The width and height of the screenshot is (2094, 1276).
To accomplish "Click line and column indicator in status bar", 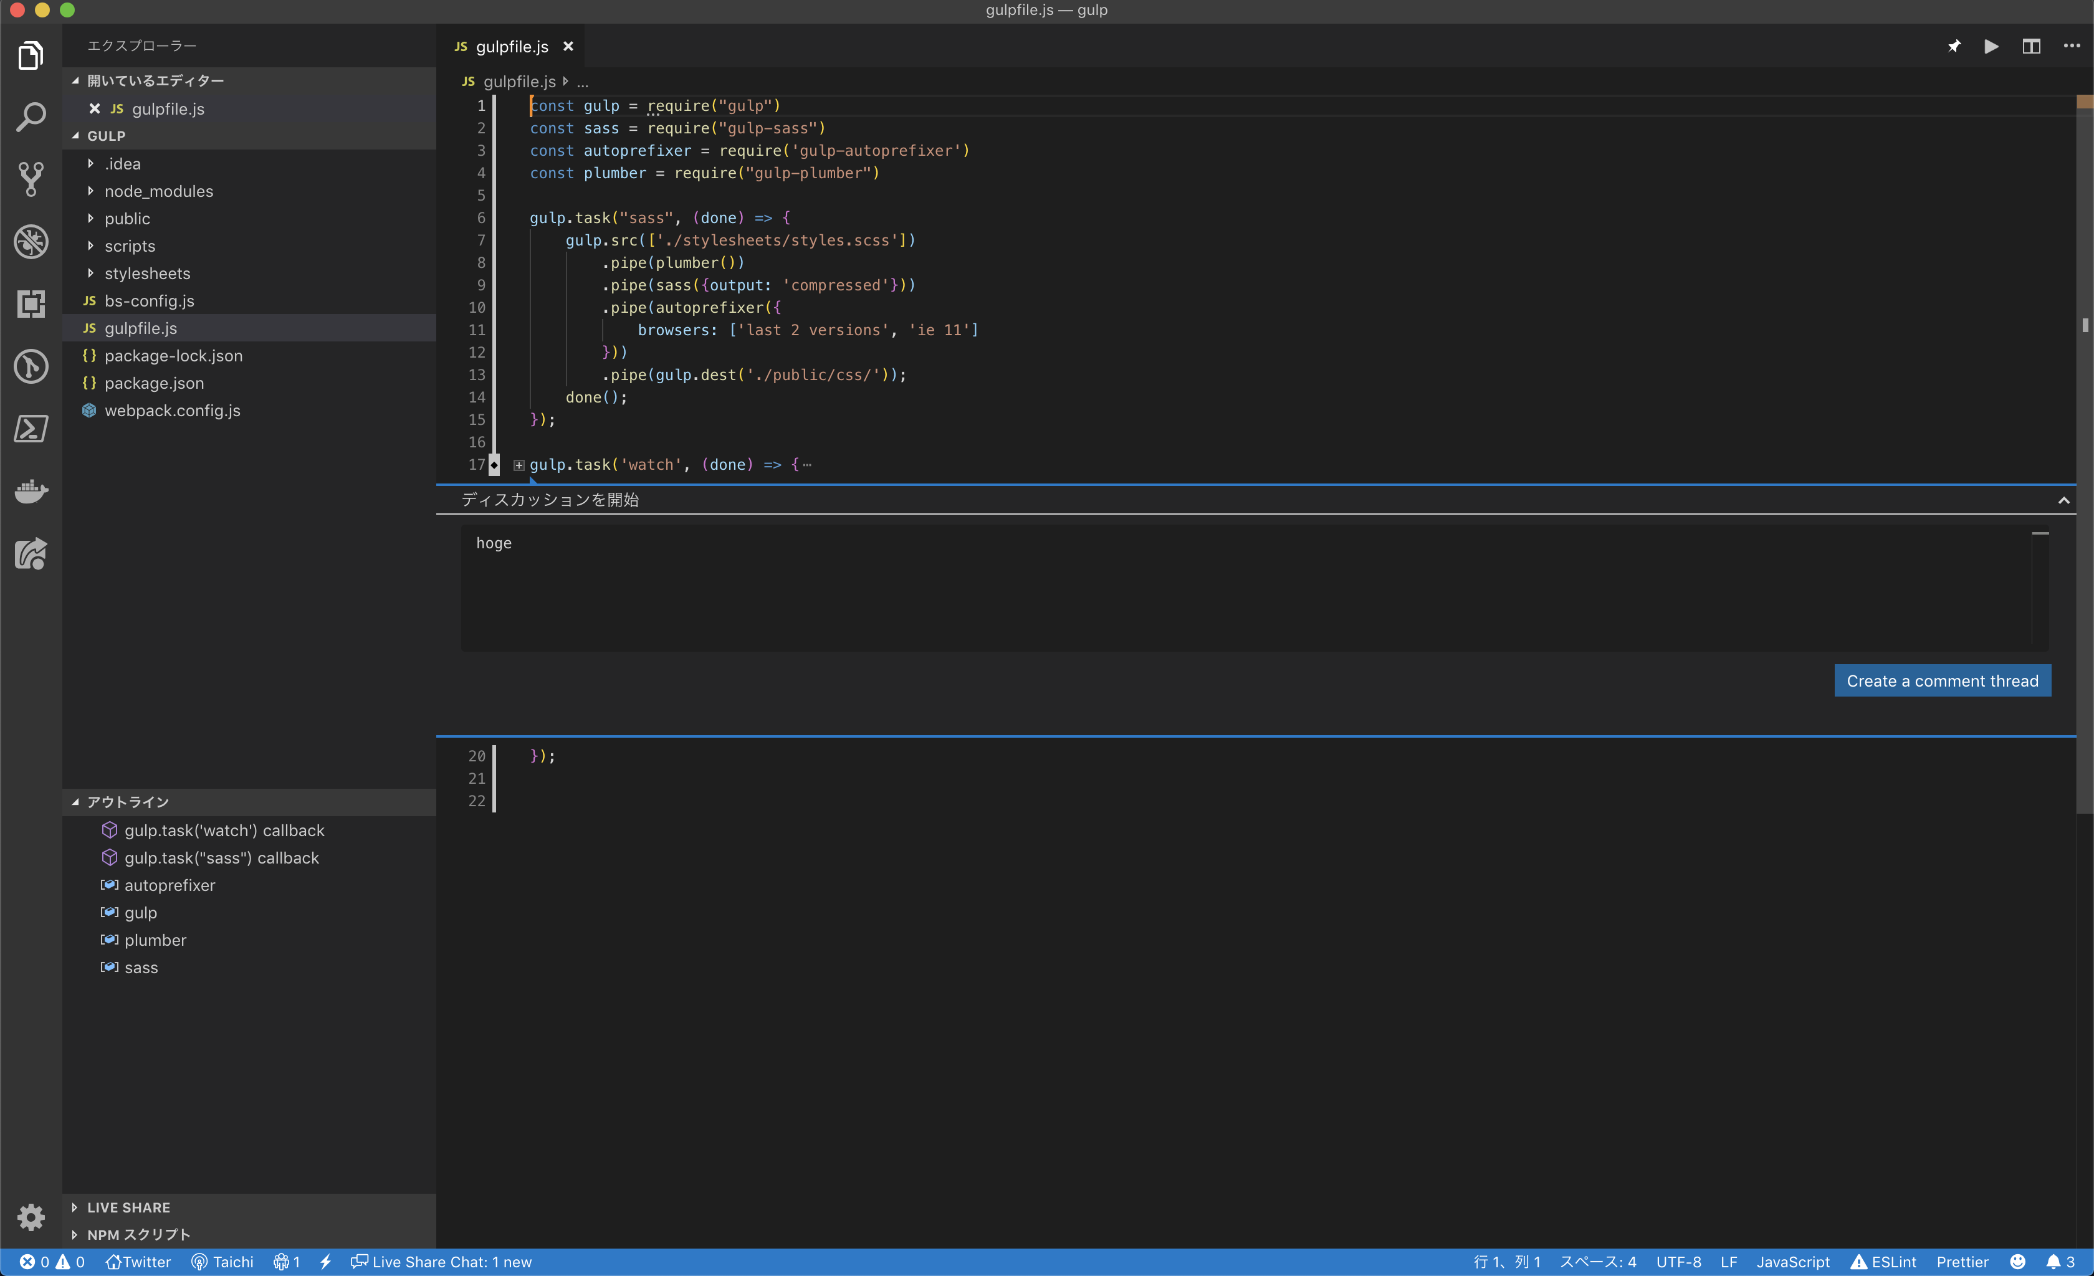I will click(x=1507, y=1262).
